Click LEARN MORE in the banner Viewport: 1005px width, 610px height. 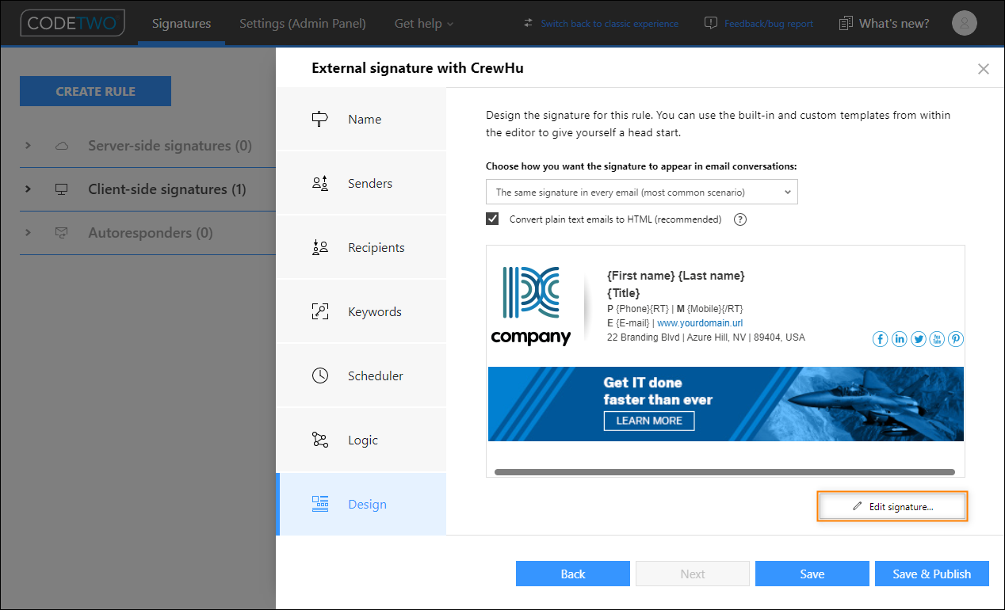pyautogui.click(x=649, y=421)
